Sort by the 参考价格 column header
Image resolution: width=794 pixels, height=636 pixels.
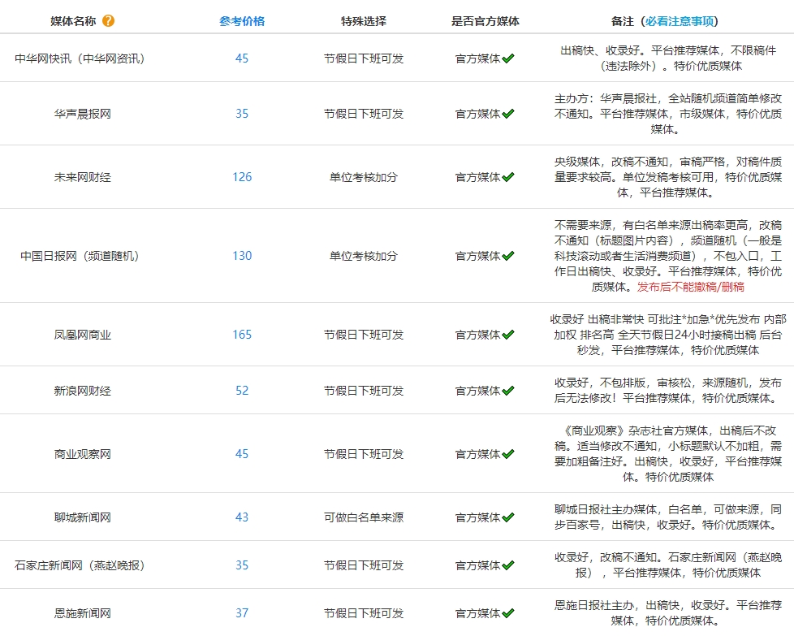[242, 21]
